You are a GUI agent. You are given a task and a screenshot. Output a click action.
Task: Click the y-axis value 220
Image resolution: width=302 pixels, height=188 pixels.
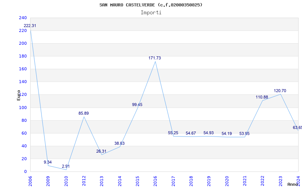[x=23, y=31]
